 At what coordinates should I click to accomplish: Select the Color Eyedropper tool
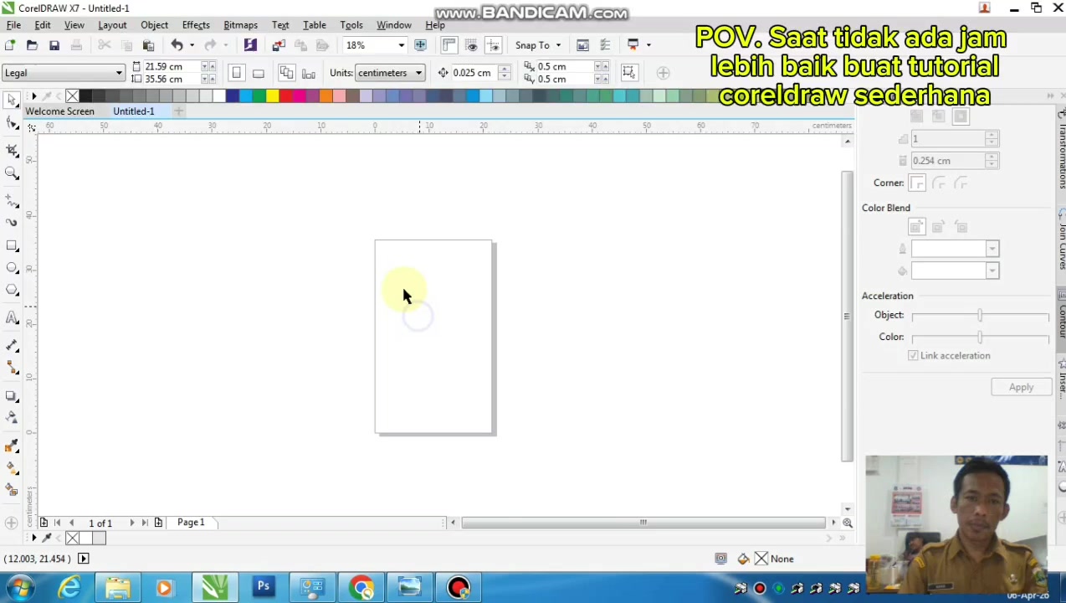pyautogui.click(x=12, y=446)
